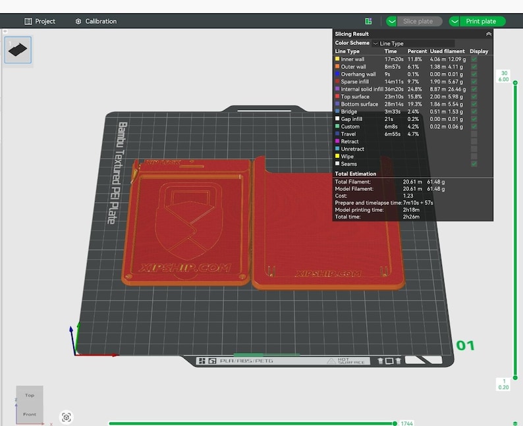Enable Wipe display checkbox
523x426 pixels.
coord(474,156)
